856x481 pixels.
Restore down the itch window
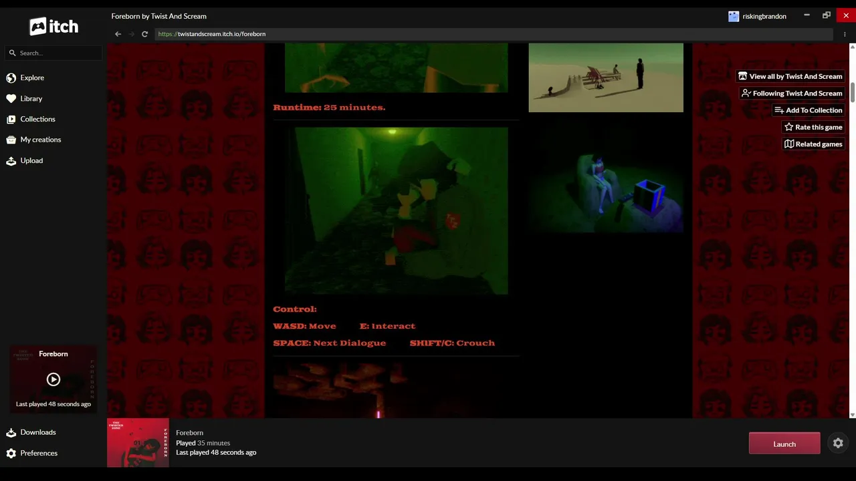[827, 15]
